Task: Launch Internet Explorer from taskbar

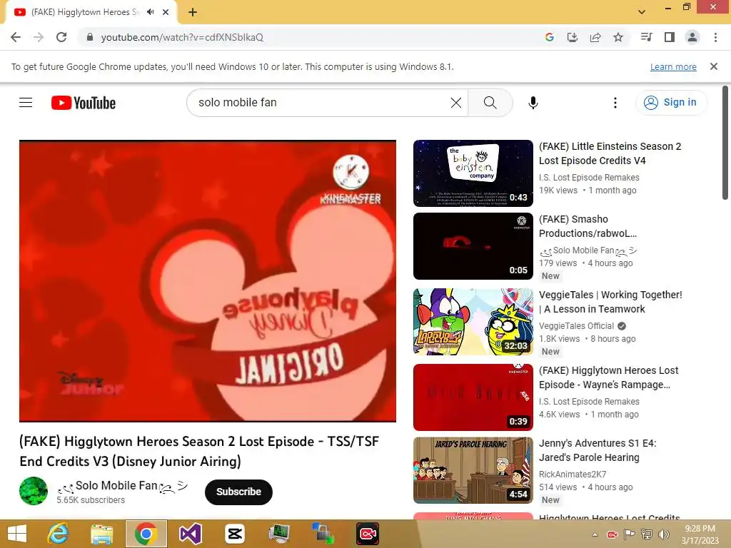Action: (58, 534)
